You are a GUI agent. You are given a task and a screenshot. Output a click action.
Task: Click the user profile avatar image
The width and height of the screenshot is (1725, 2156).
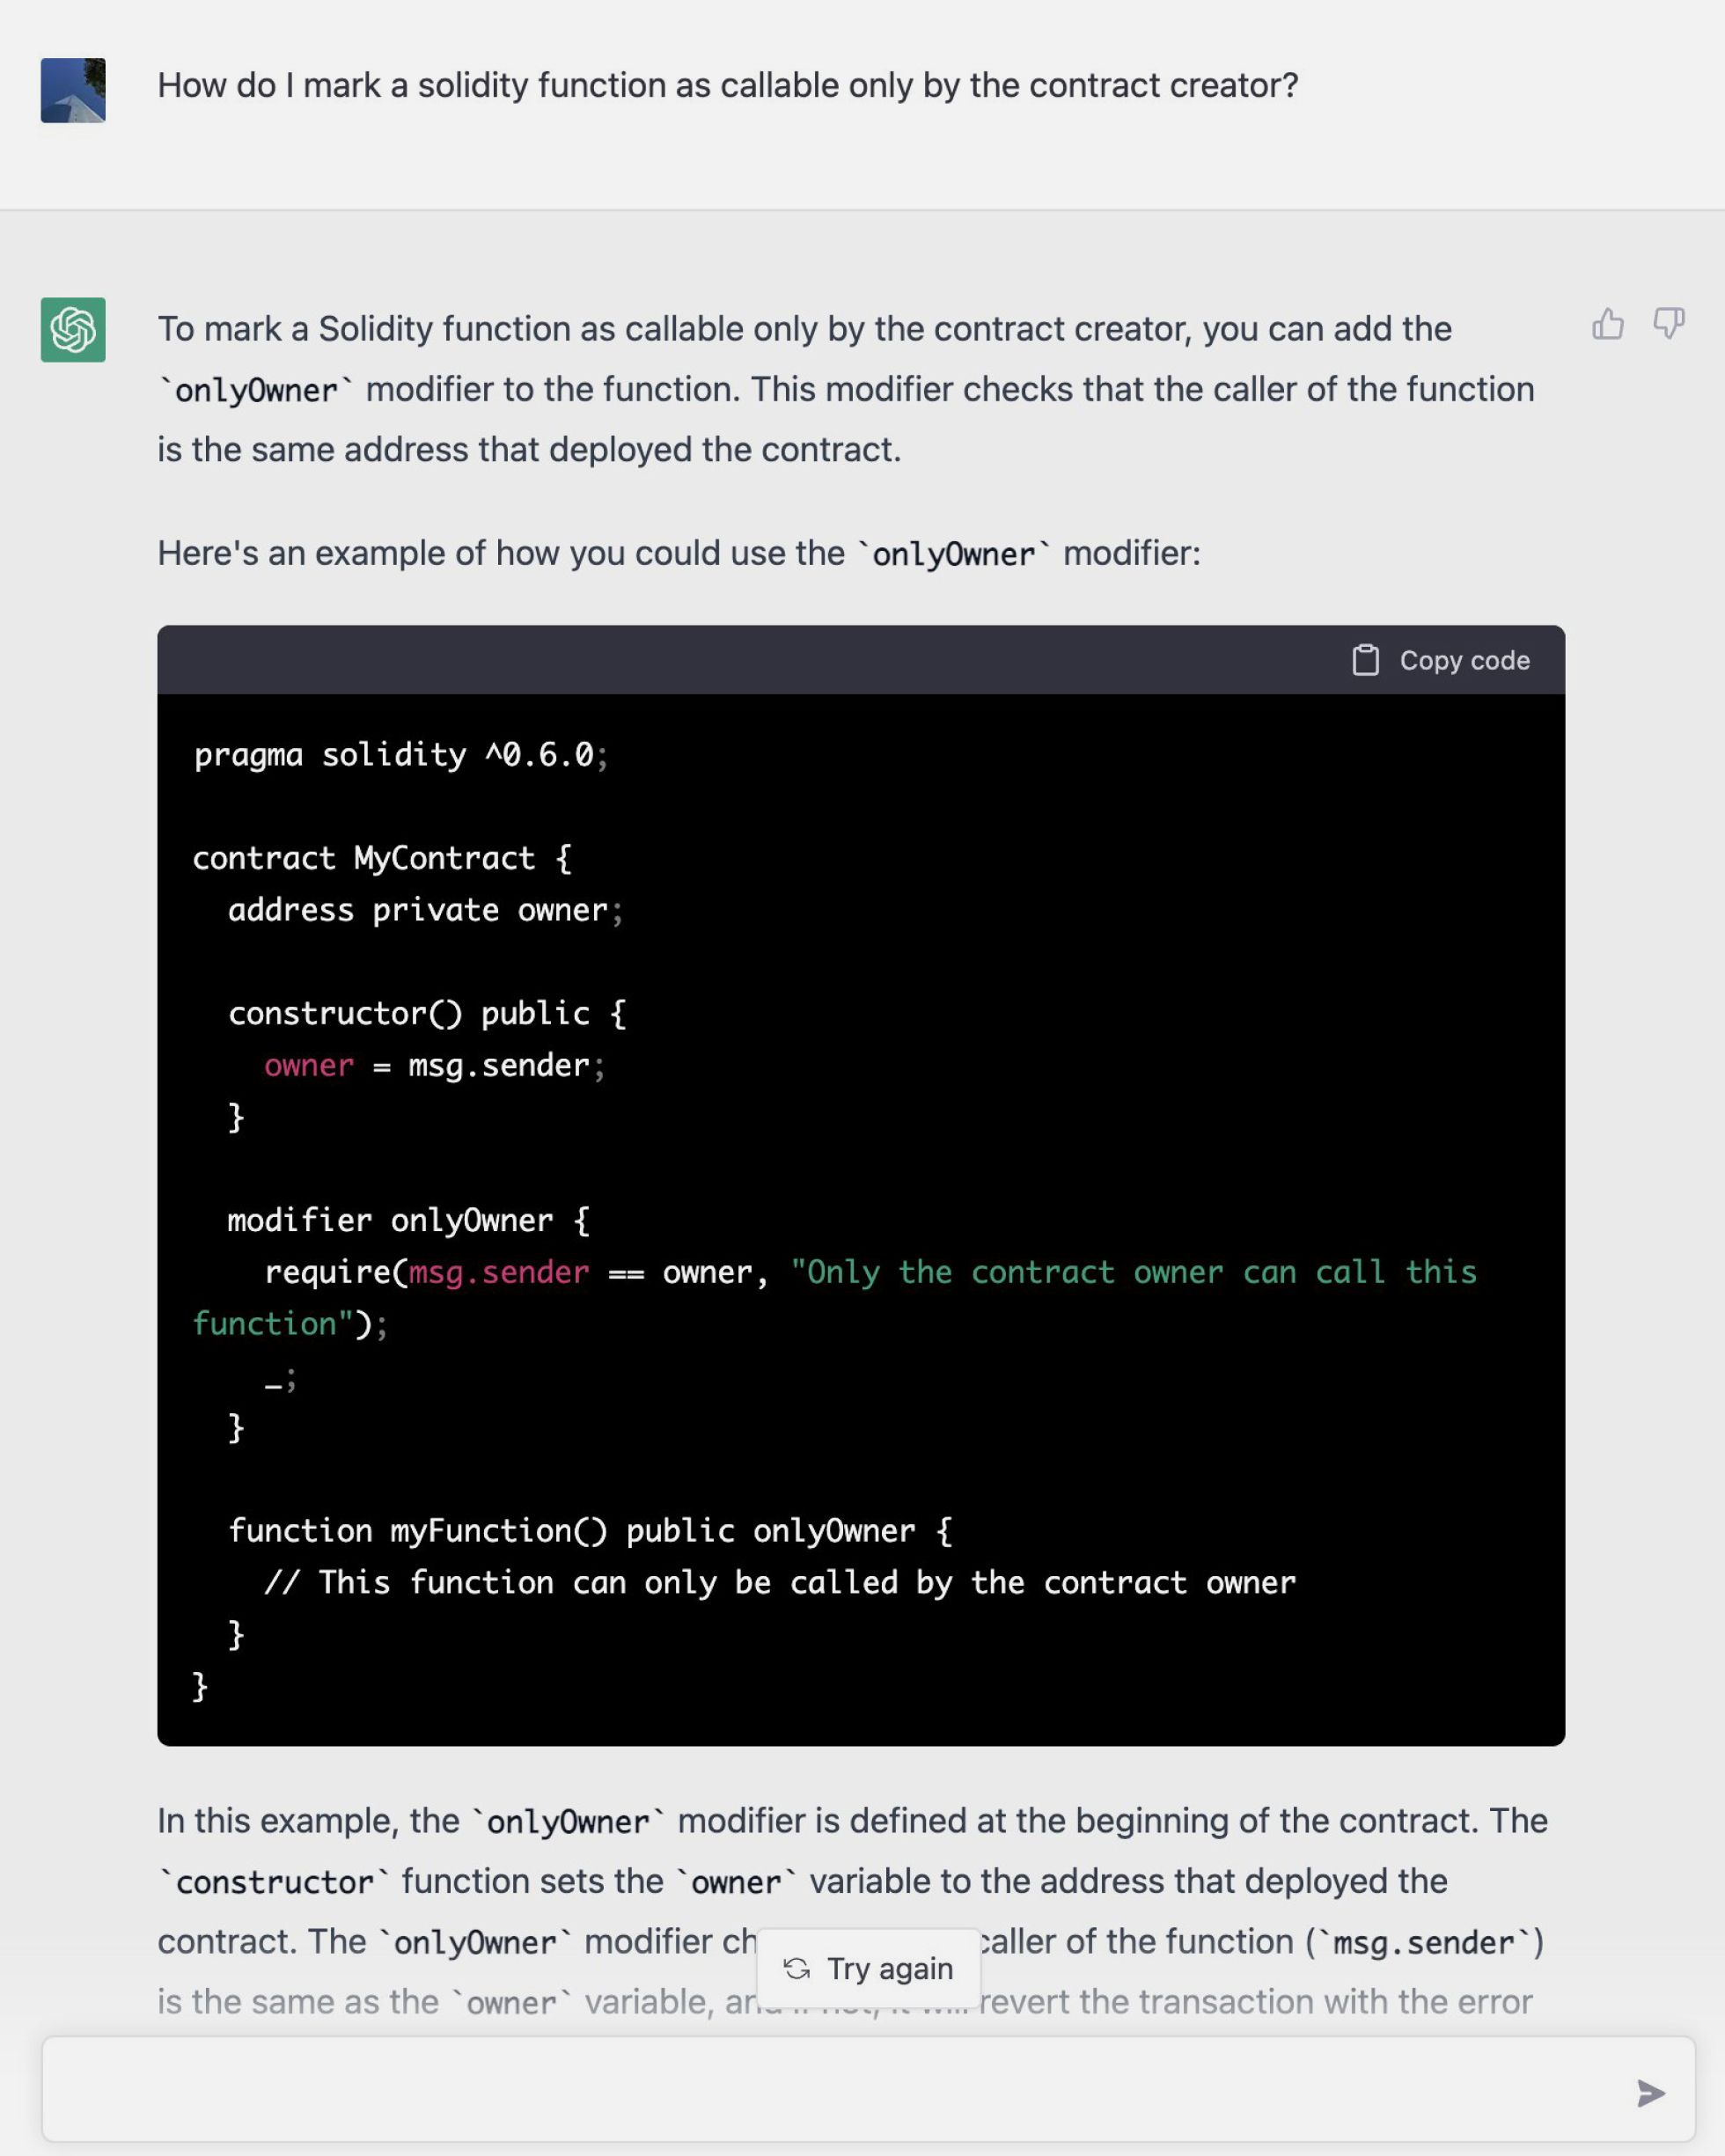coord(73,90)
